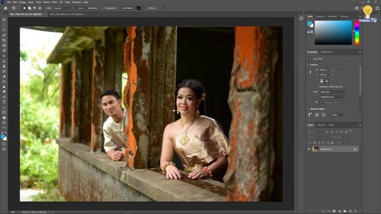The width and height of the screenshot is (381, 214).
Task: Collapse the Rulers & Grids section
Action: 308,109
